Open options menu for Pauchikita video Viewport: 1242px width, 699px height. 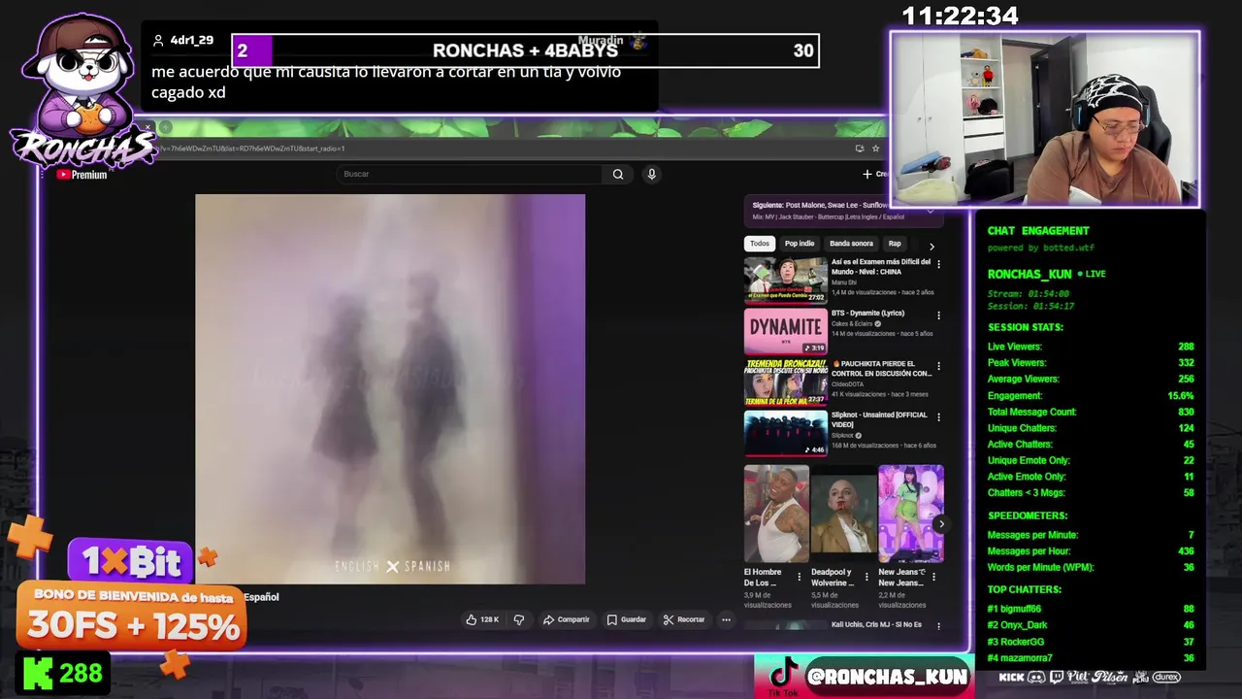938,366
